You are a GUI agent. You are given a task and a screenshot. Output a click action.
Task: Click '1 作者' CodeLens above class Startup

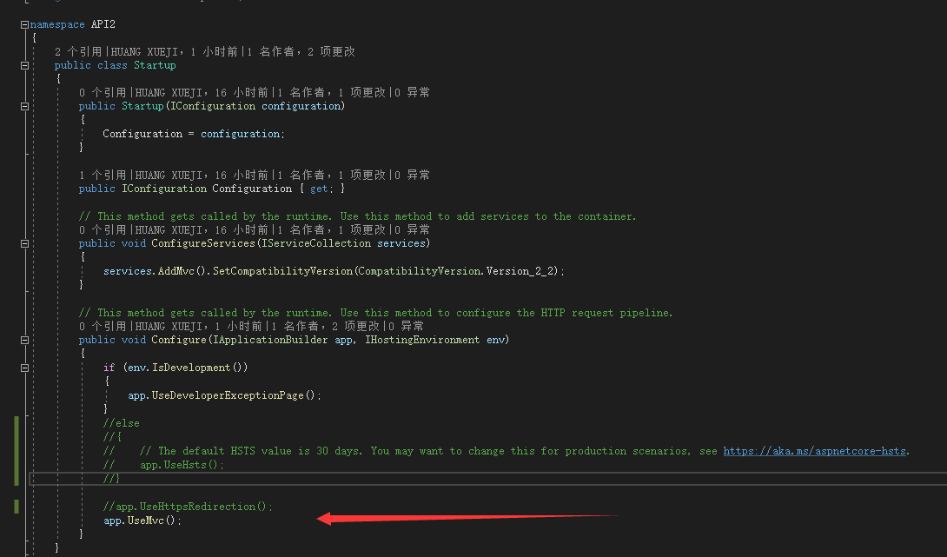point(270,51)
